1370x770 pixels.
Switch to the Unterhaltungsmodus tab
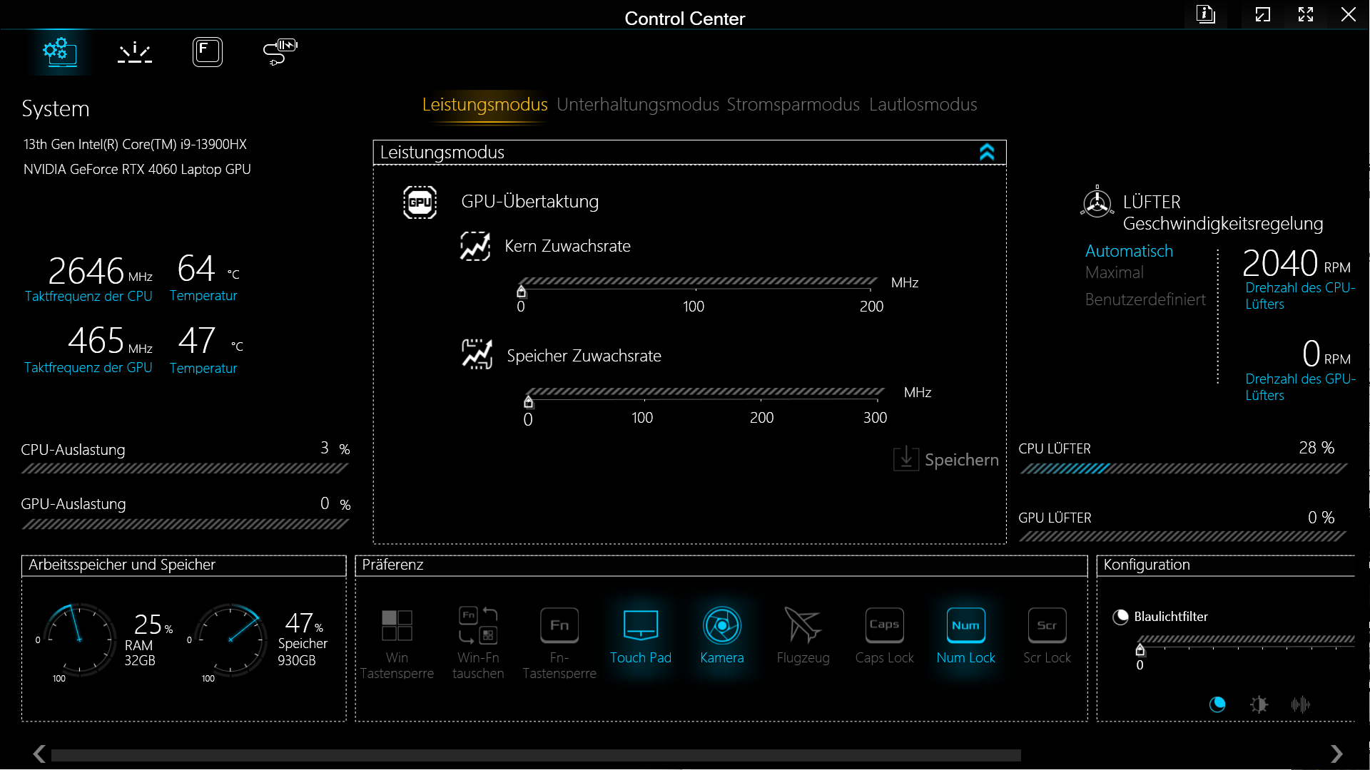637,105
